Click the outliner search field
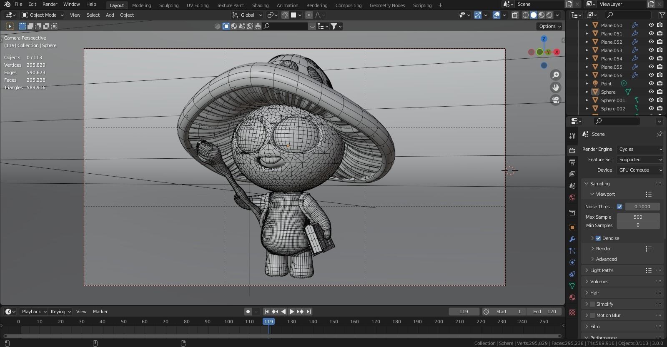The width and height of the screenshot is (667, 347). coord(628,15)
